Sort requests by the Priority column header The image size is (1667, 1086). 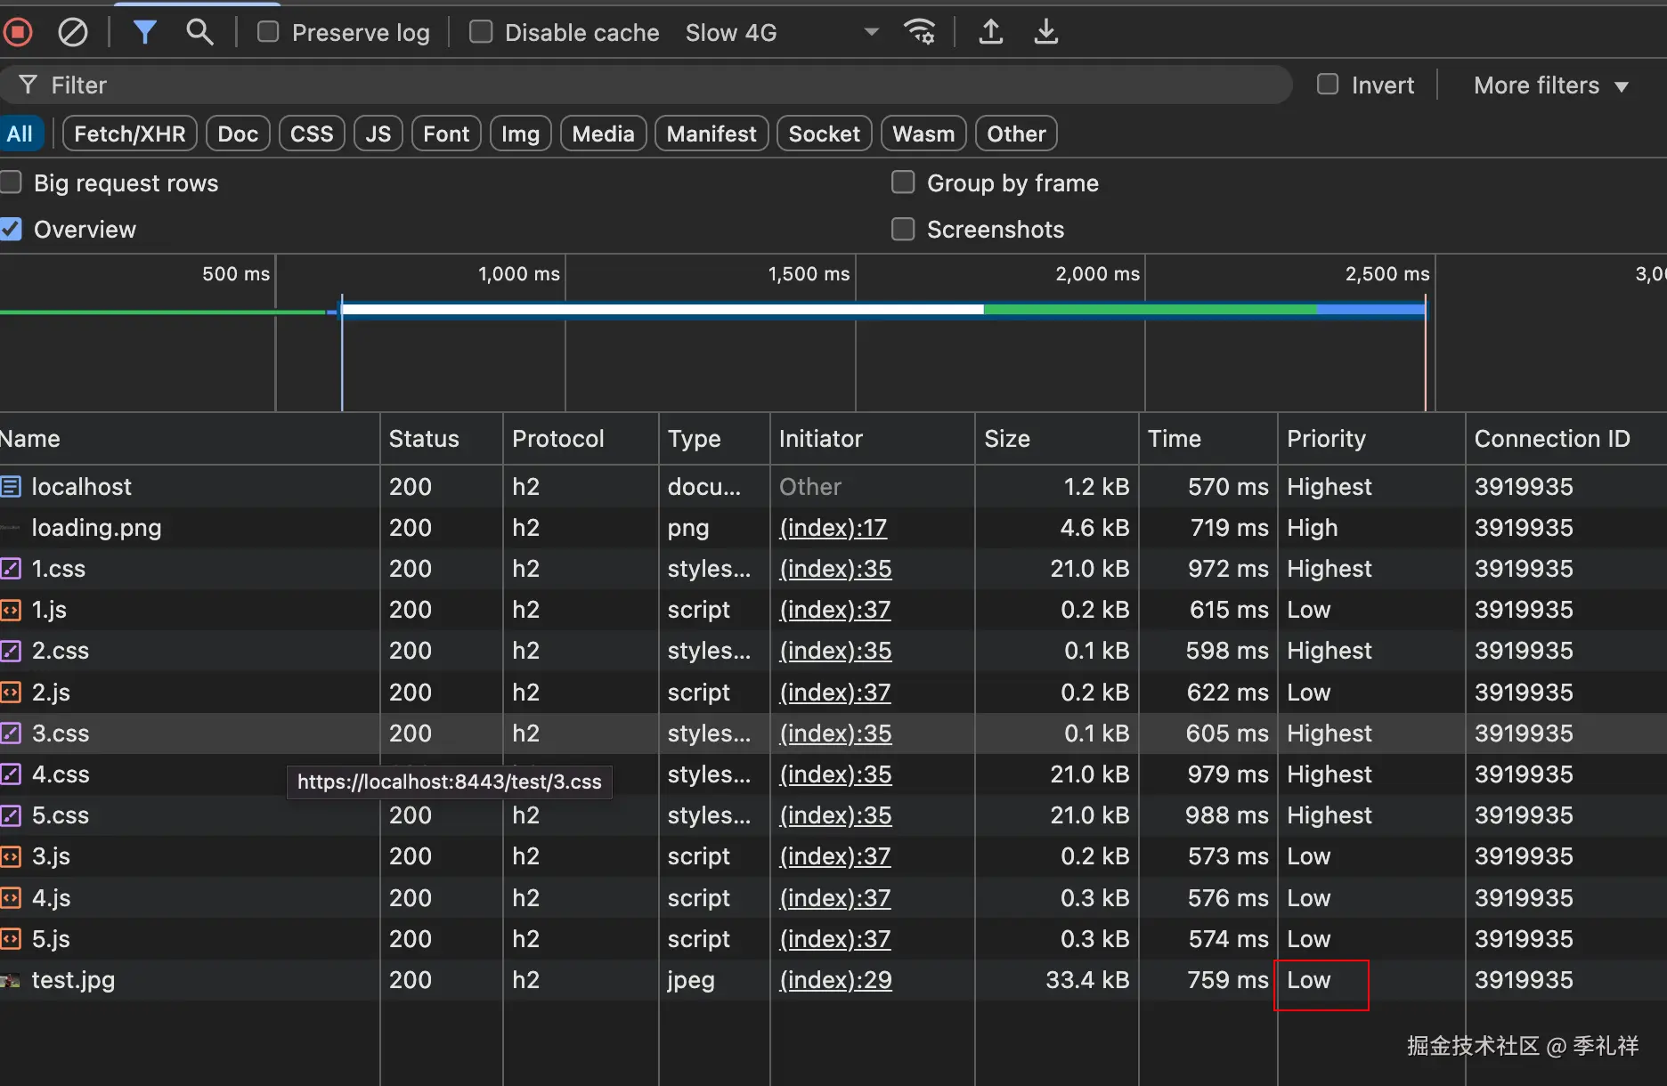point(1326,439)
